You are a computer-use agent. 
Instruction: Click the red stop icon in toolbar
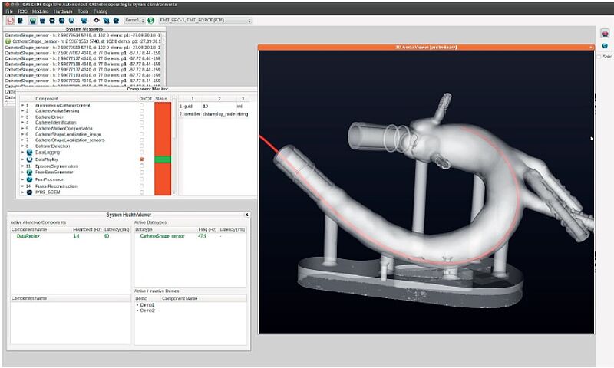[x=10, y=21]
